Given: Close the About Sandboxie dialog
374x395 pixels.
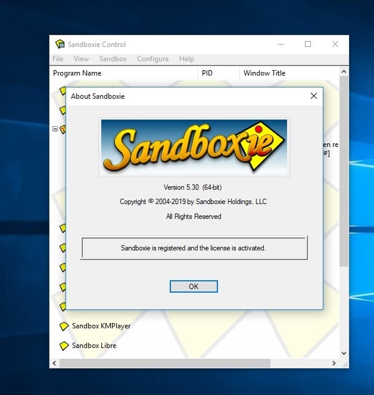Looking at the screenshot, I should pyautogui.click(x=314, y=96).
